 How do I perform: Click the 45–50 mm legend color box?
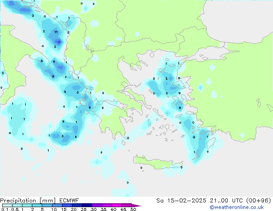127,205
